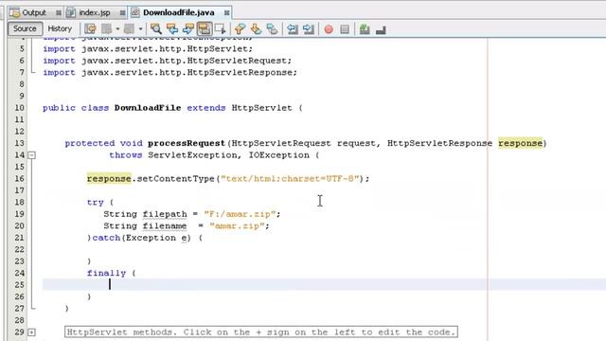Click 'IOException' on line 14
Viewport: 606px width, 341px height.
tap(278, 155)
